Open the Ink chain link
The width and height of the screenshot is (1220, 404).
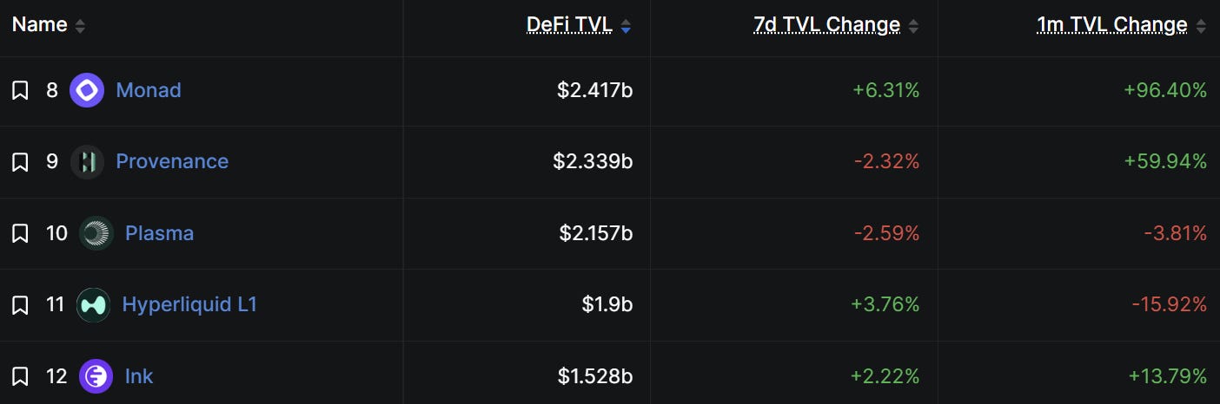click(139, 376)
